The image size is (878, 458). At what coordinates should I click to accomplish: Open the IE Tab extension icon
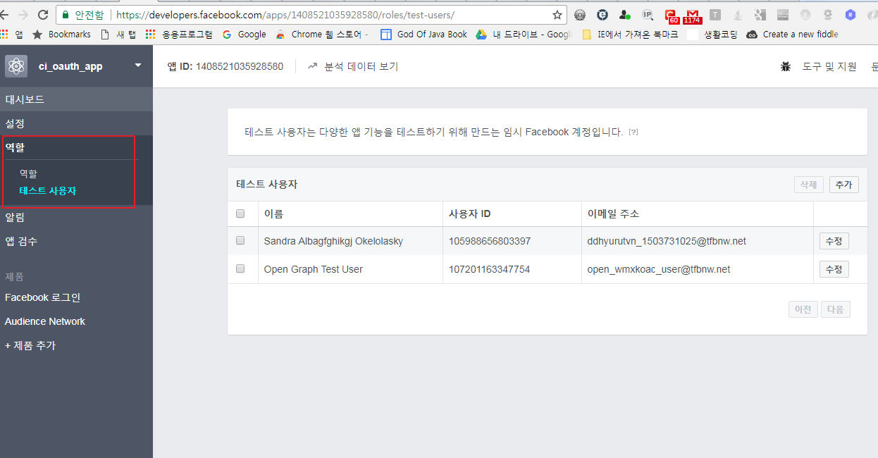[602, 15]
